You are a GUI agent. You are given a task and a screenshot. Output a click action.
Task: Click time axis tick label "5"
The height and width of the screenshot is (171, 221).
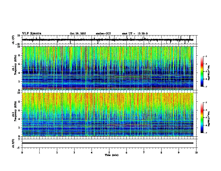click(109, 153)
